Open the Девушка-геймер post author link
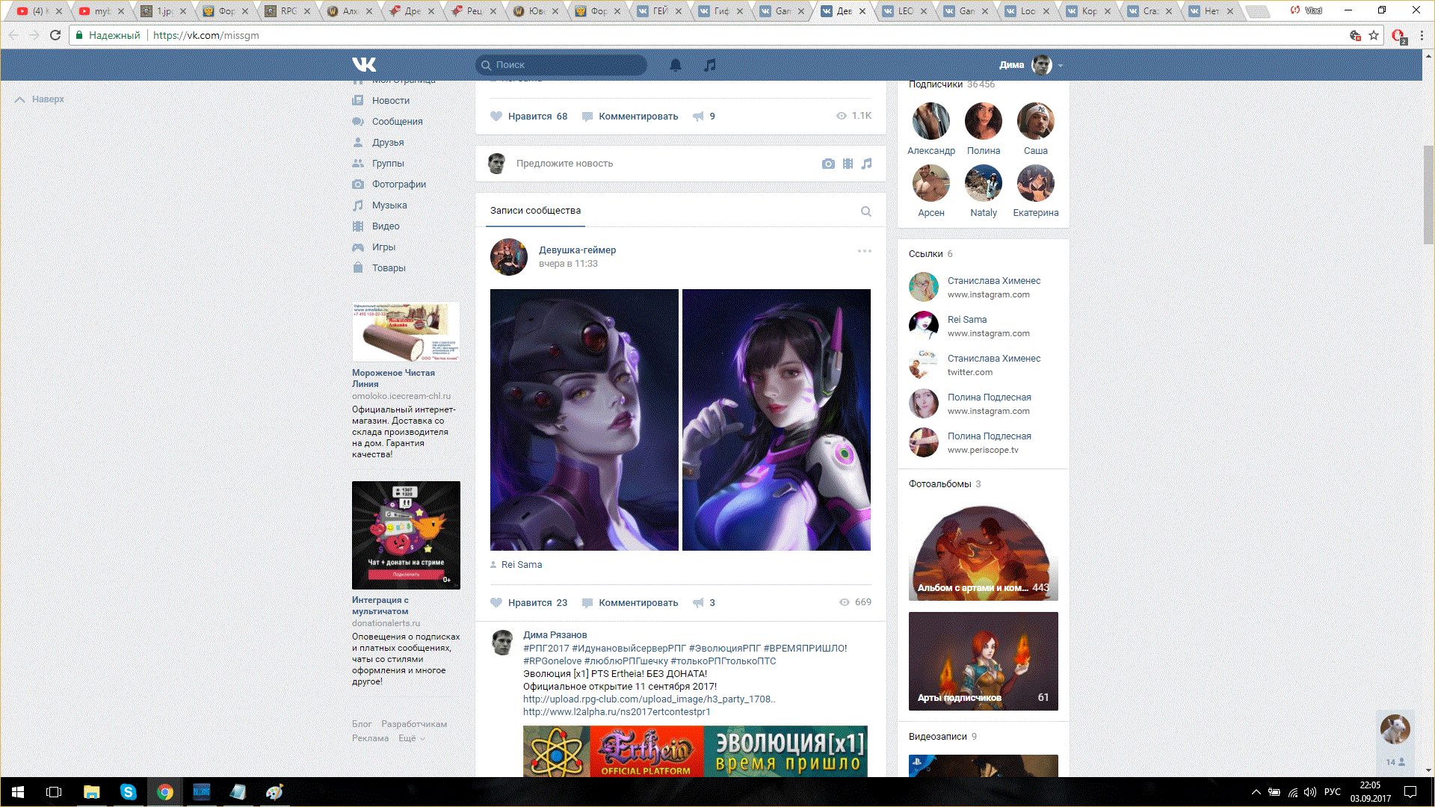Screen dimensions: 1435x807 click(x=577, y=250)
